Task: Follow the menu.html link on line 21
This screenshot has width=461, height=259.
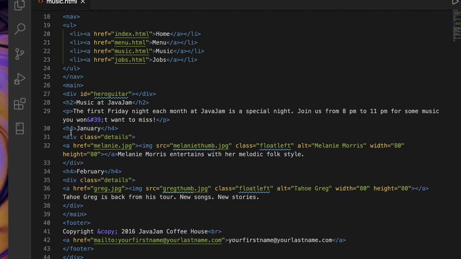Action: coord(130,42)
